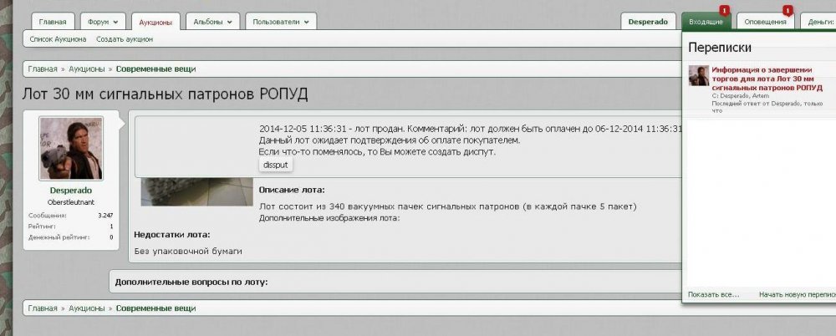Click Аукционы in bottom breadcrumb
Image resolution: width=836 pixels, height=336 pixels.
click(x=86, y=308)
